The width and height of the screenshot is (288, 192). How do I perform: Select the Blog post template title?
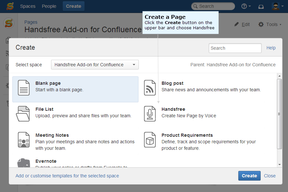[x=172, y=83]
